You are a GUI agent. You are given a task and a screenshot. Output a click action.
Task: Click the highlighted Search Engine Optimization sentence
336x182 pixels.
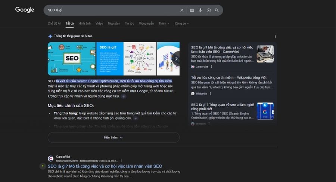click(x=114, y=81)
